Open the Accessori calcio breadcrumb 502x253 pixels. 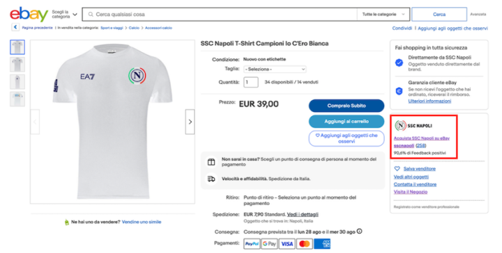(158, 28)
